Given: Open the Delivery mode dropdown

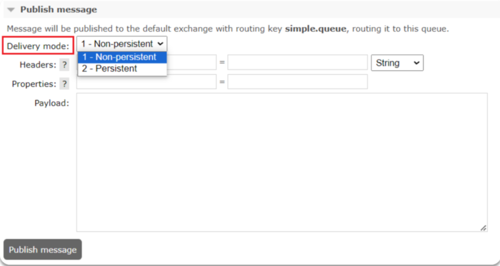Looking at the screenshot, I should coord(122,44).
